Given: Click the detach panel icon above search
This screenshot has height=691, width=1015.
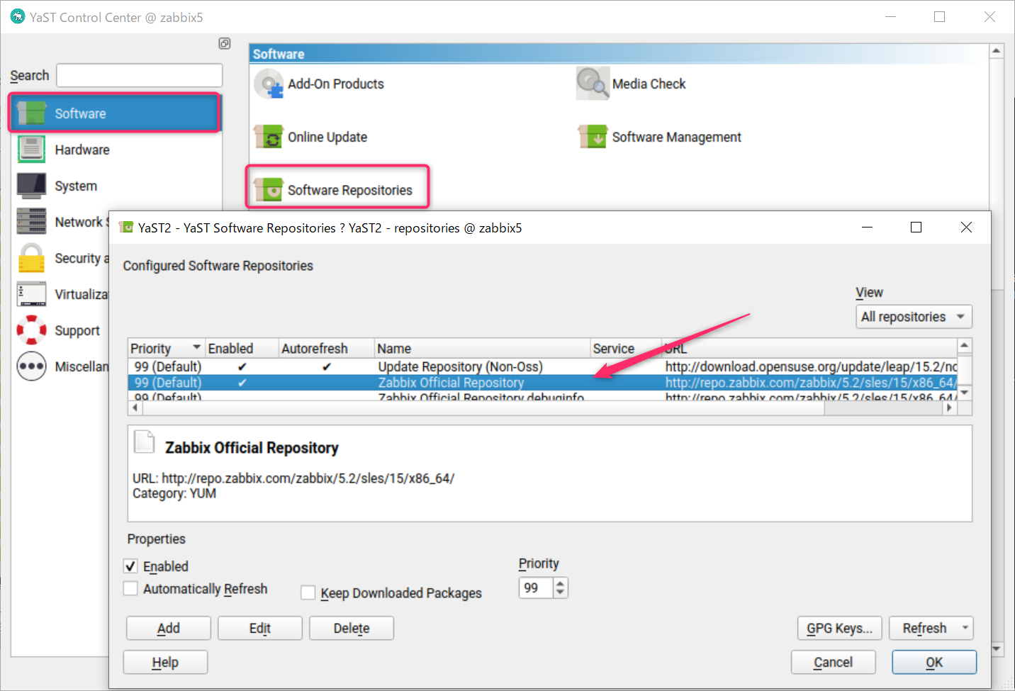Looking at the screenshot, I should tap(225, 43).
